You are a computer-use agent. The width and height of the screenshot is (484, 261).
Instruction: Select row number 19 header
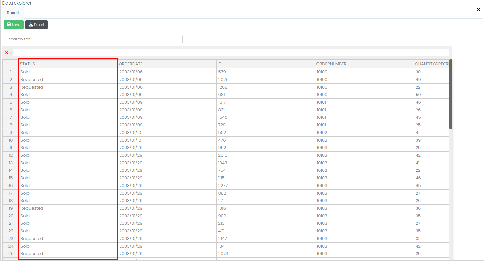(11, 208)
